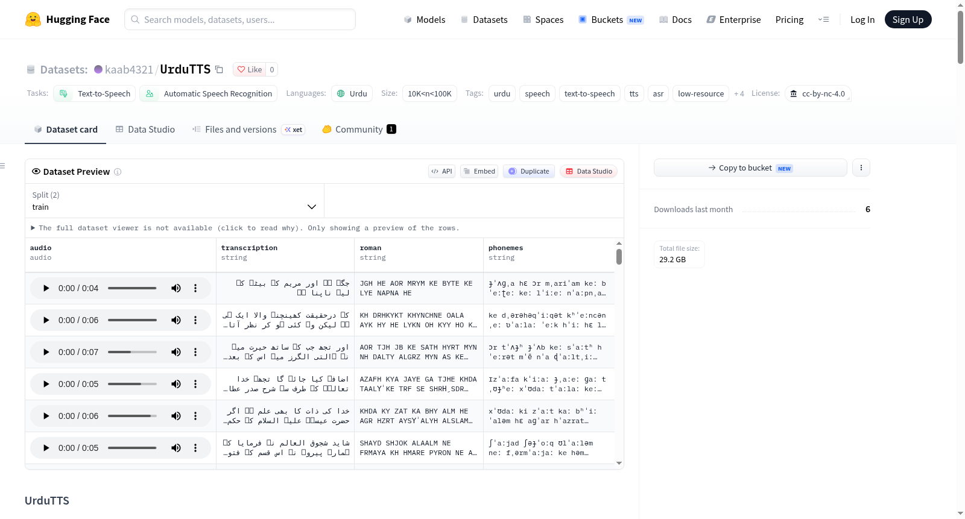Open more options for SHAYD SHJOK audio
This screenshot has width=965, height=519.
click(195, 448)
